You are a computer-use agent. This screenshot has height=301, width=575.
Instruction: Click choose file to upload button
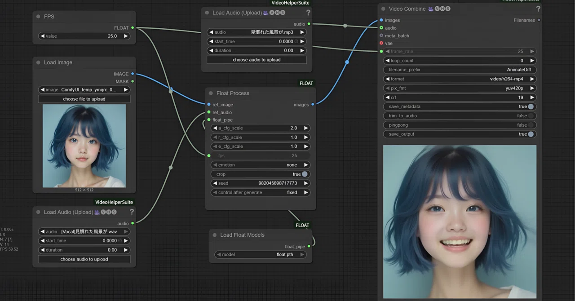84,99
